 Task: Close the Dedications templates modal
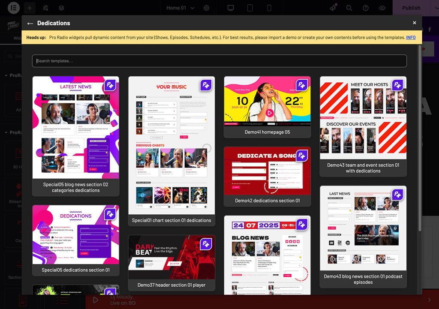click(414, 23)
